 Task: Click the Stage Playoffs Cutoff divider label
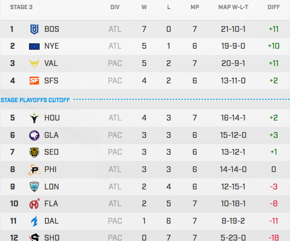[x=35, y=100]
